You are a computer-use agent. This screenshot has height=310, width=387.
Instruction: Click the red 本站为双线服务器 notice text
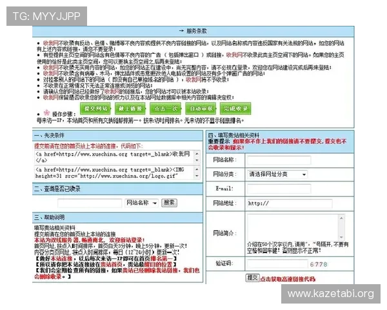(x=90, y=240)
